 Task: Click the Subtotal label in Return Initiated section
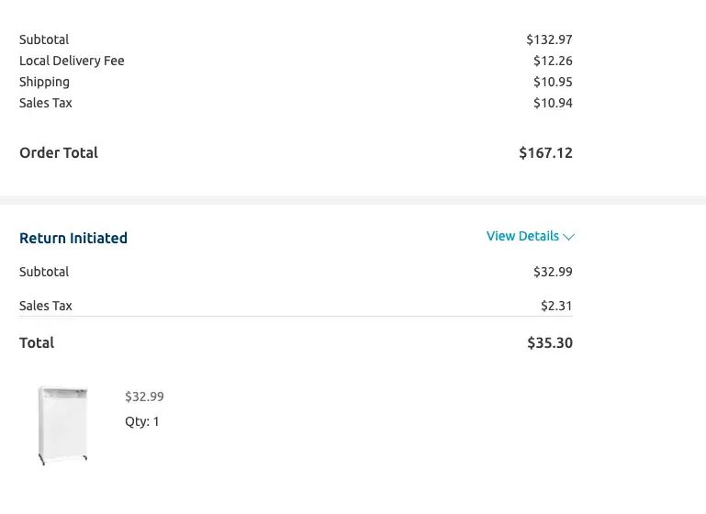pyautogui.click(x=44, y=272)
